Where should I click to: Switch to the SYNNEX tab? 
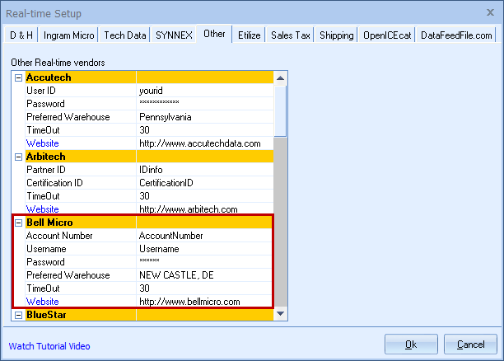tap(174, 35)
